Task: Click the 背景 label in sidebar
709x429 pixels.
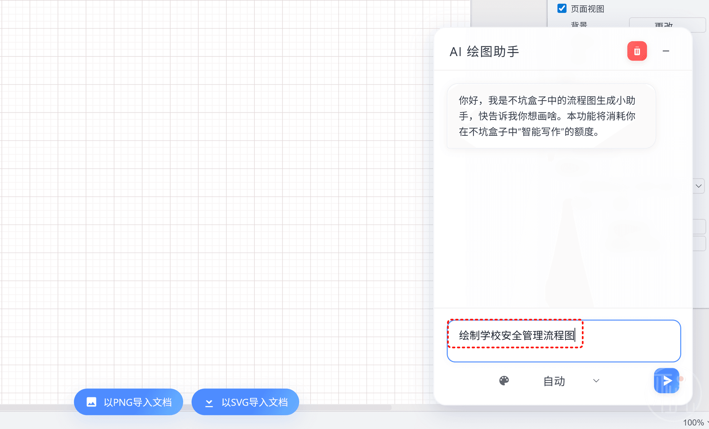Action: (579, 25)
